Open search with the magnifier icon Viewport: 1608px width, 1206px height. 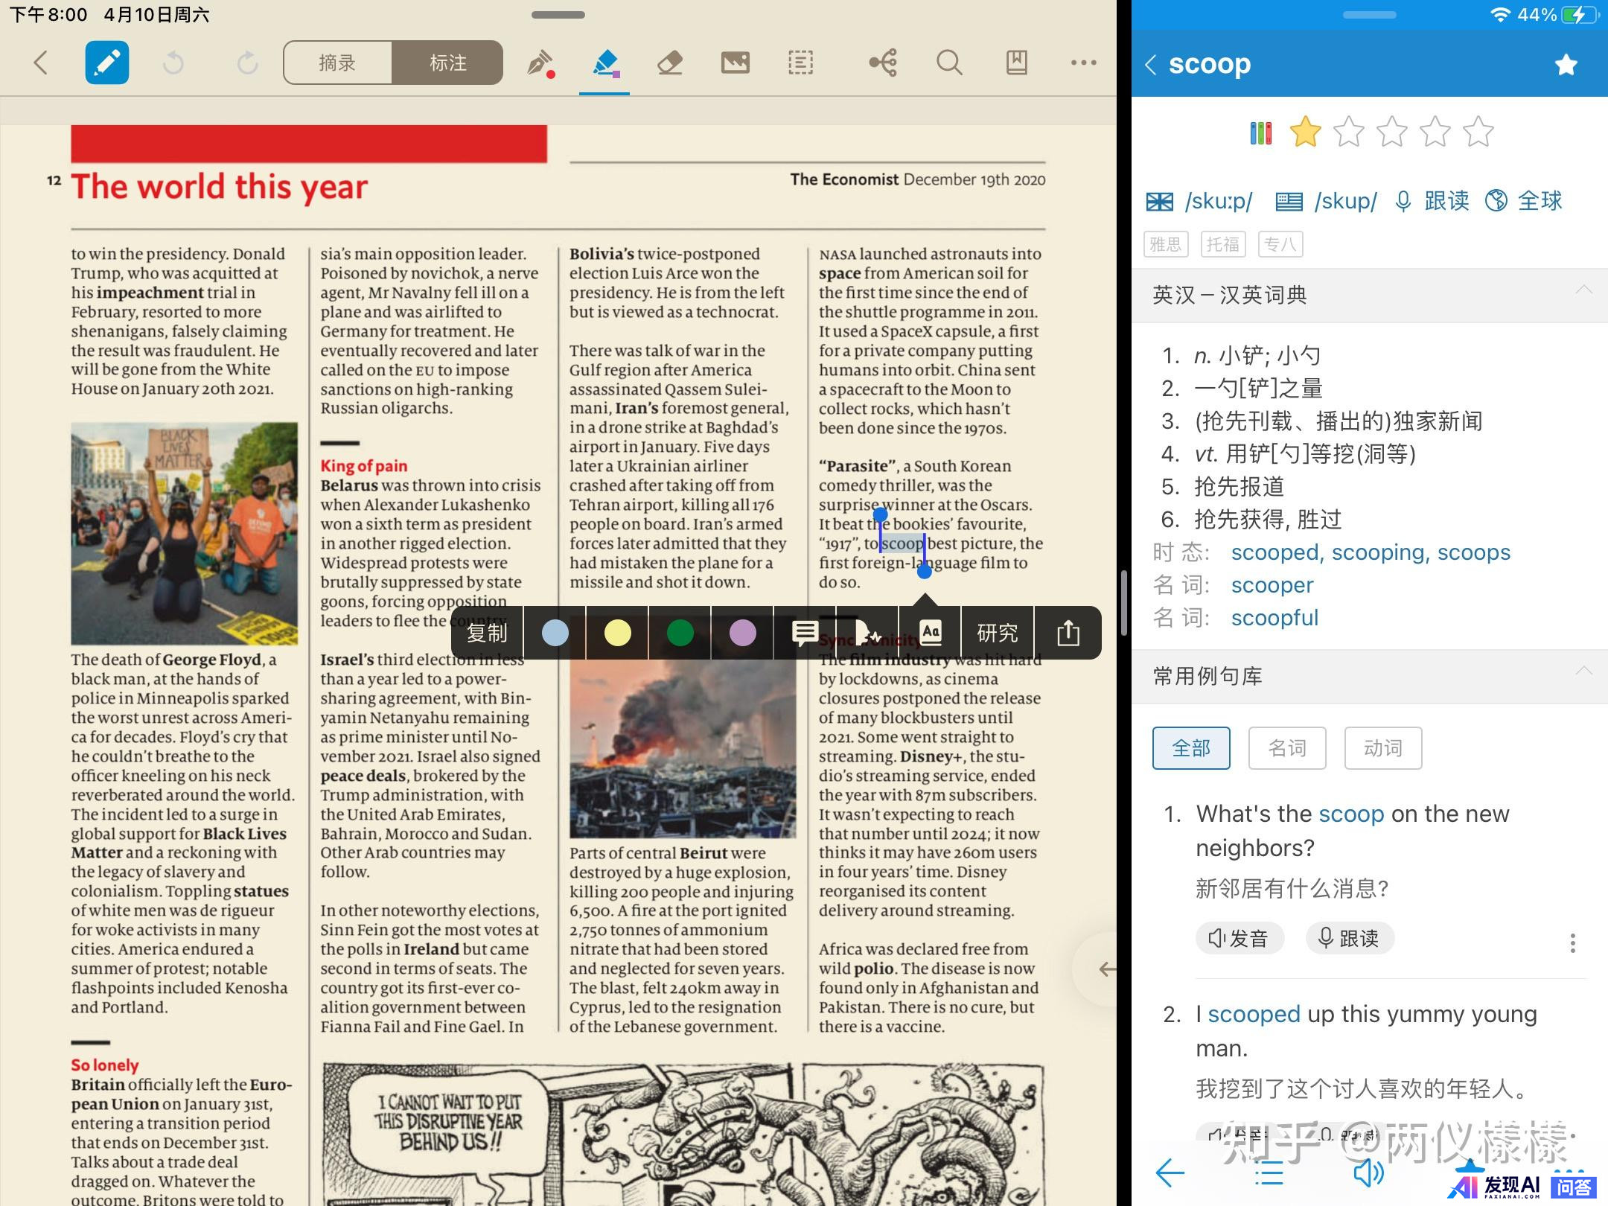tap(949, 63)
